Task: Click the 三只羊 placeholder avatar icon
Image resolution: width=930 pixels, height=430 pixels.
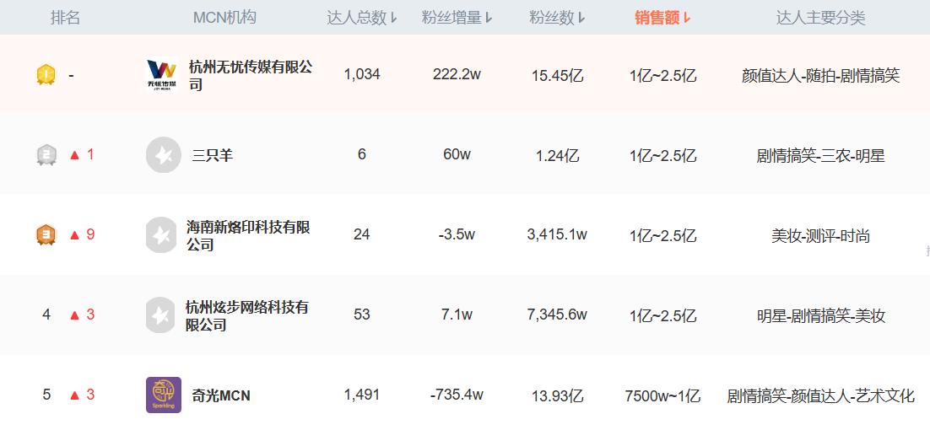Action: (163, 155)
